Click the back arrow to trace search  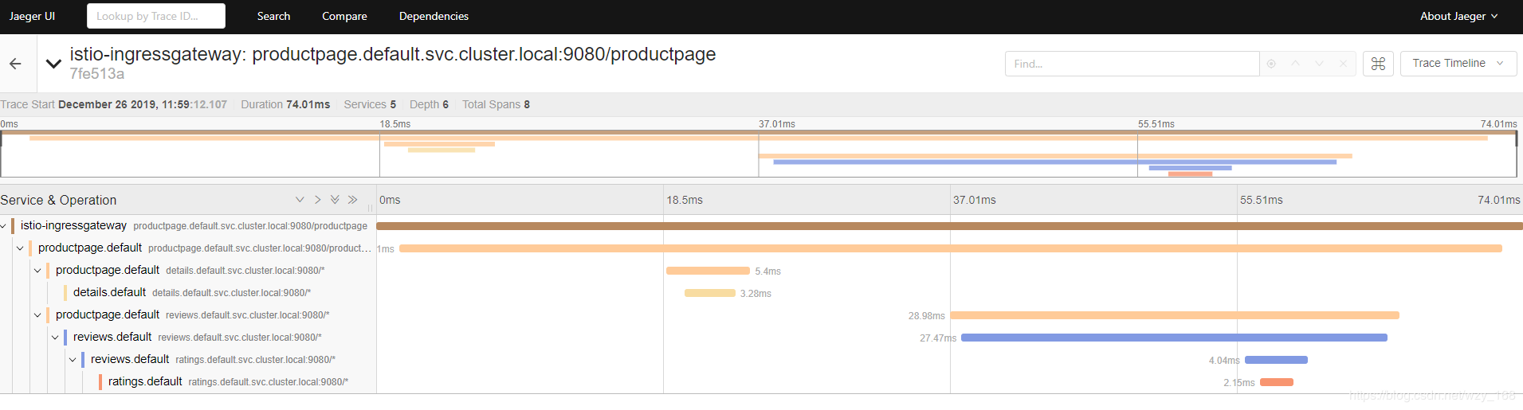point(15,64)
